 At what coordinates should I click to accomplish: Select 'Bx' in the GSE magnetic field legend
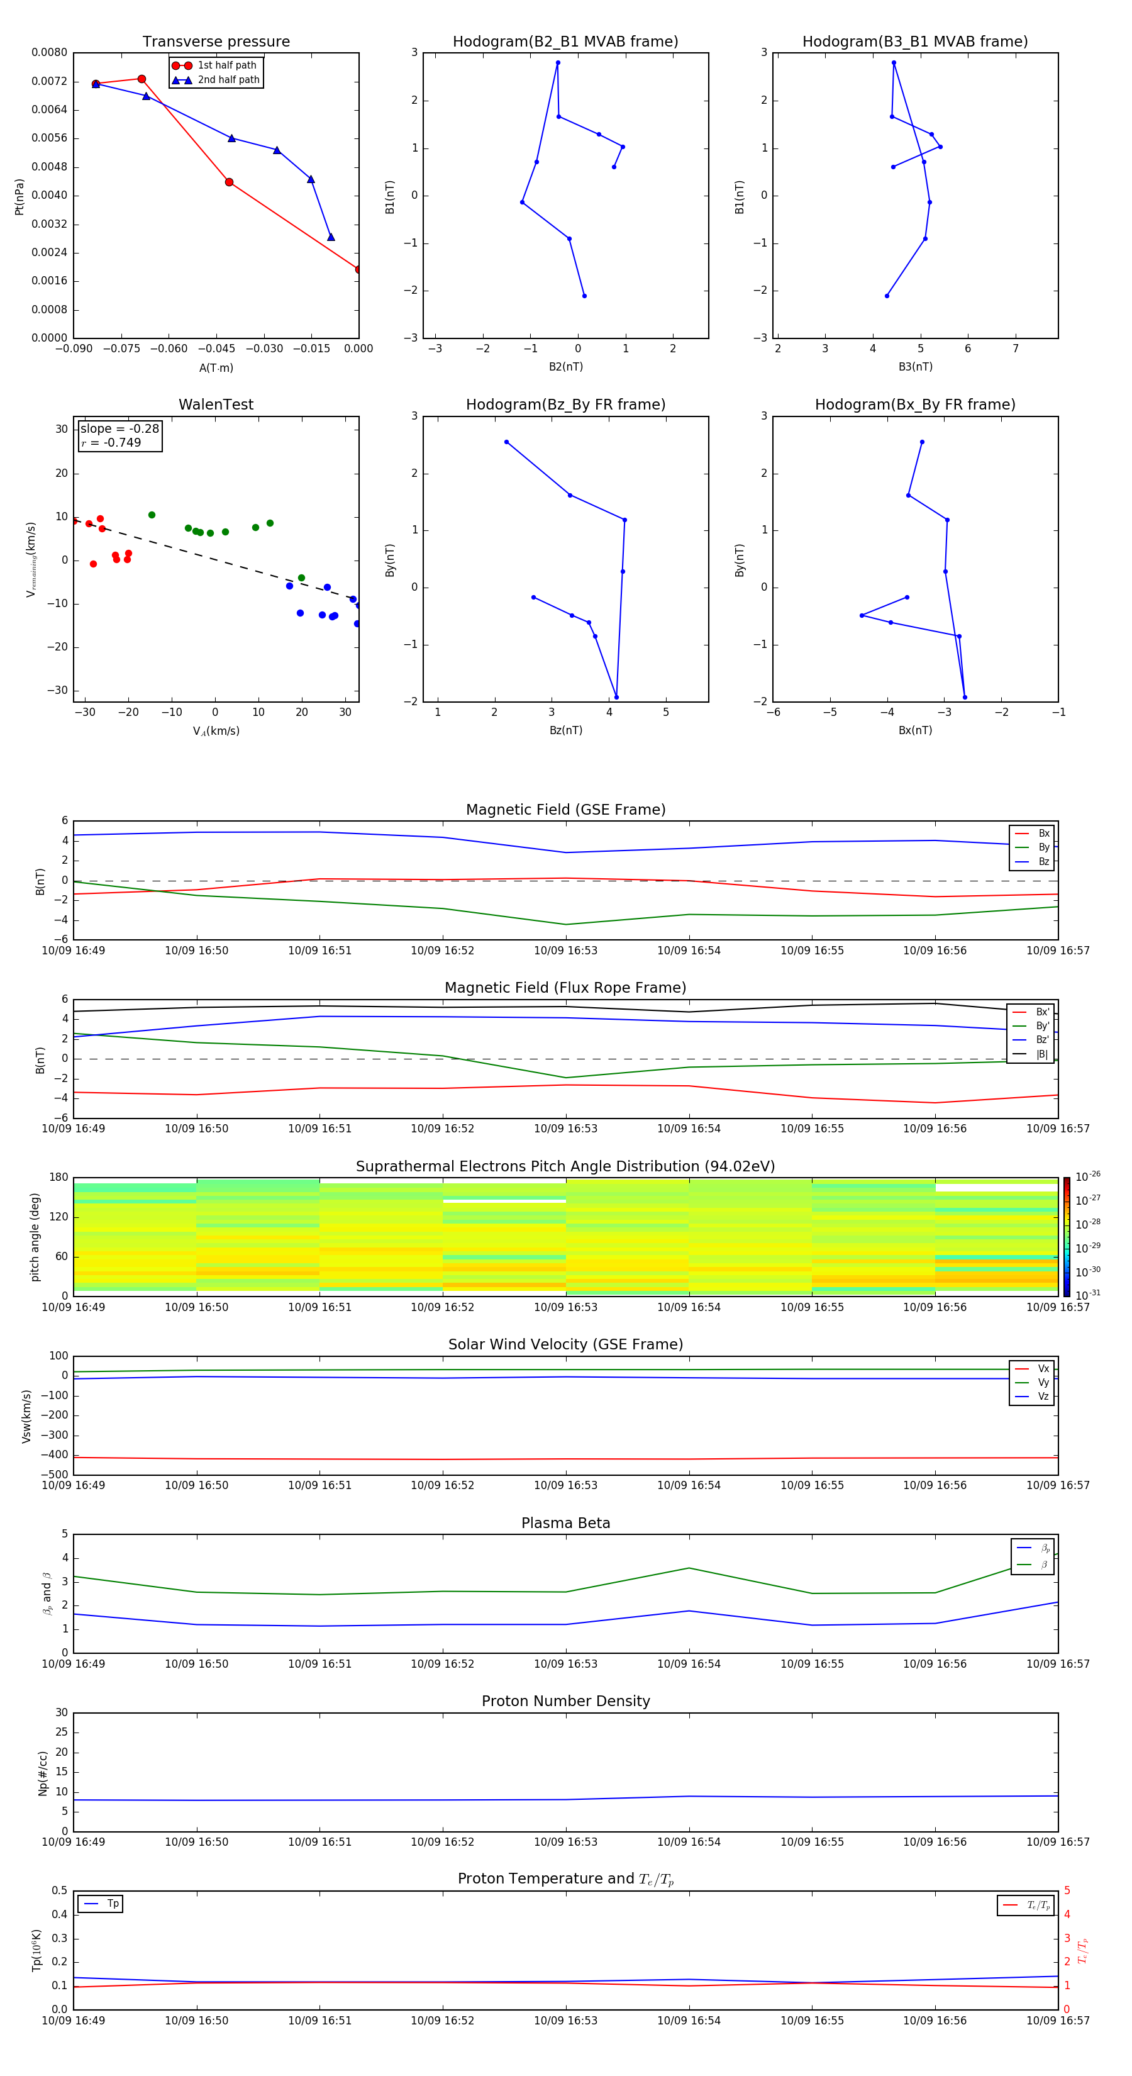[1032, 834]
